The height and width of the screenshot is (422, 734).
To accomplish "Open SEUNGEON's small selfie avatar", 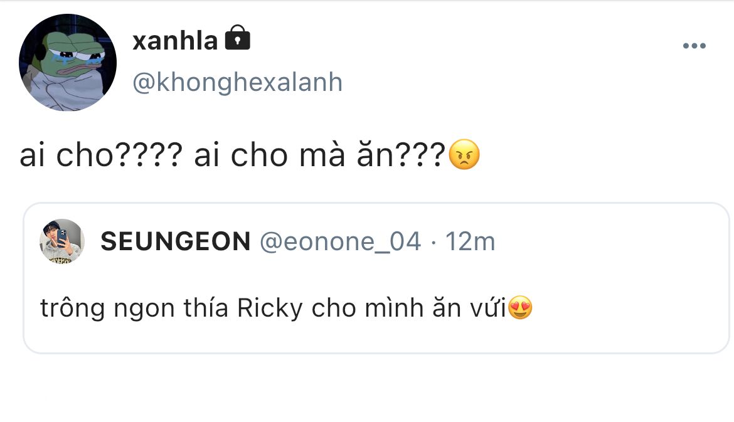I will 62,241.
